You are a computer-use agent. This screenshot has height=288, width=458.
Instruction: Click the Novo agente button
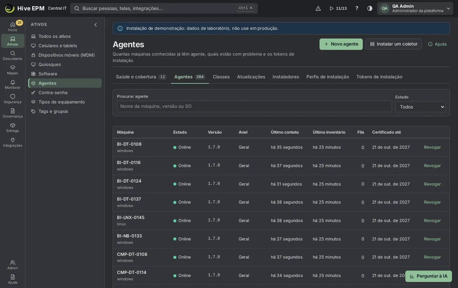[341, 44]
